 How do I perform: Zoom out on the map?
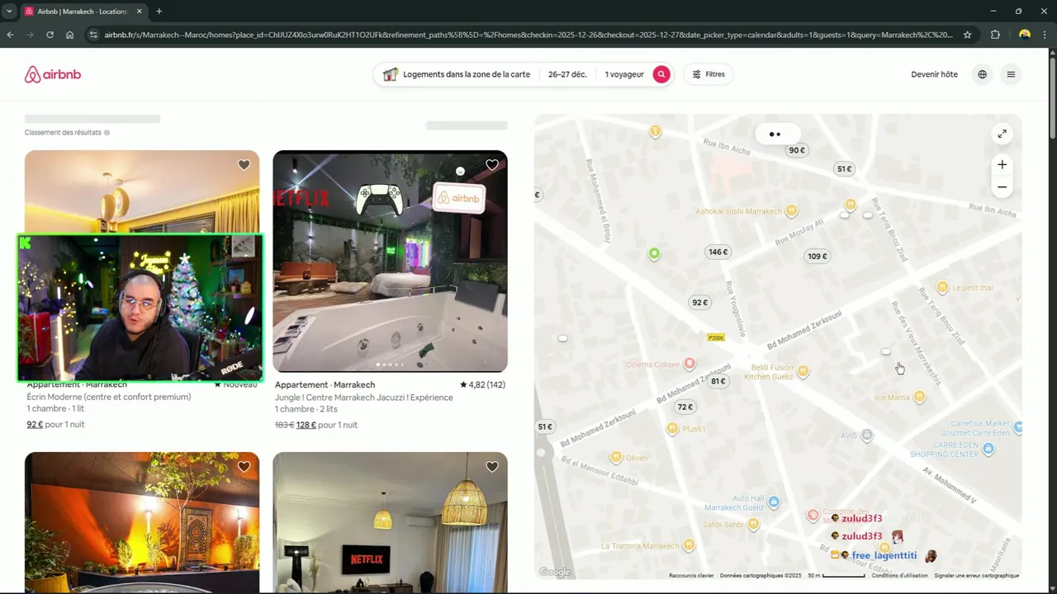coord(1002,187)
